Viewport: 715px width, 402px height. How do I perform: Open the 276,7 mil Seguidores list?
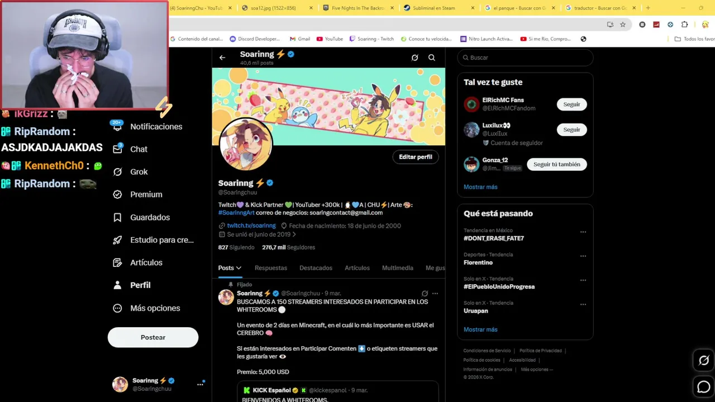(x=289, y=247)
